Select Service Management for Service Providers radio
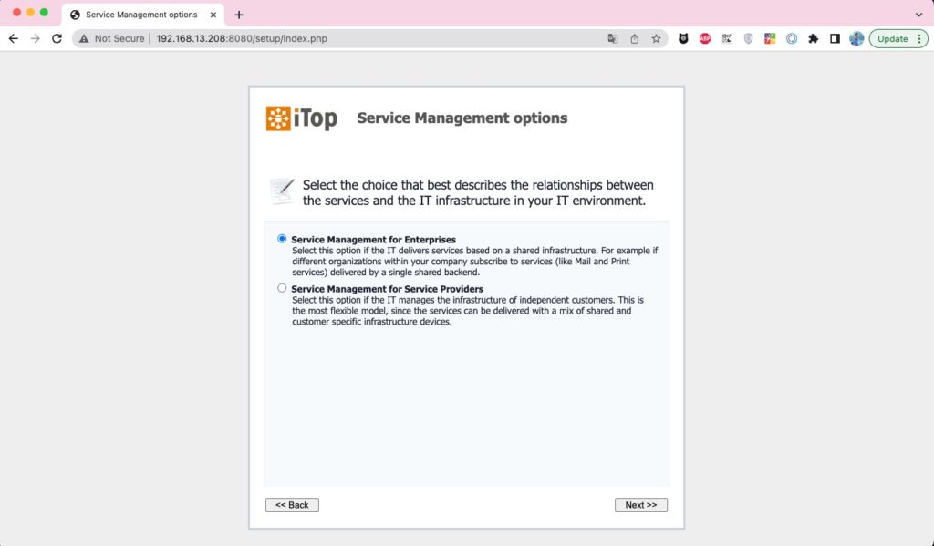Screen dimensions: 934x546 point(282,288)
